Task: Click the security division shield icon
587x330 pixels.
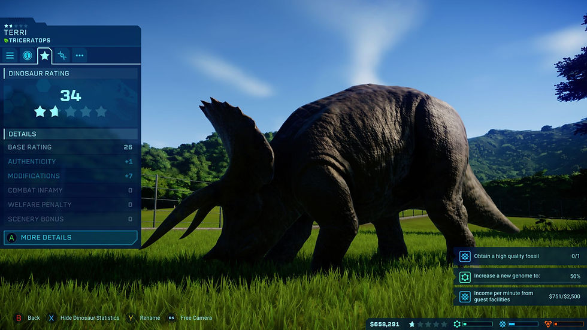Action: 548,325
